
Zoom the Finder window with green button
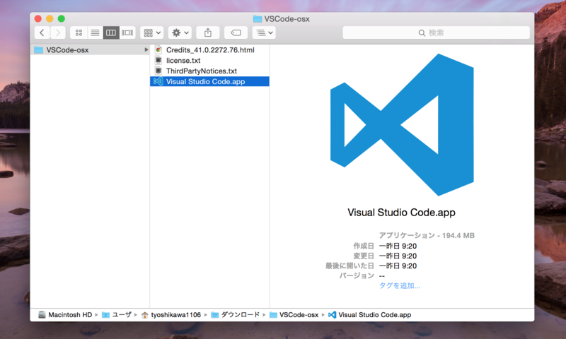[62, 18]
